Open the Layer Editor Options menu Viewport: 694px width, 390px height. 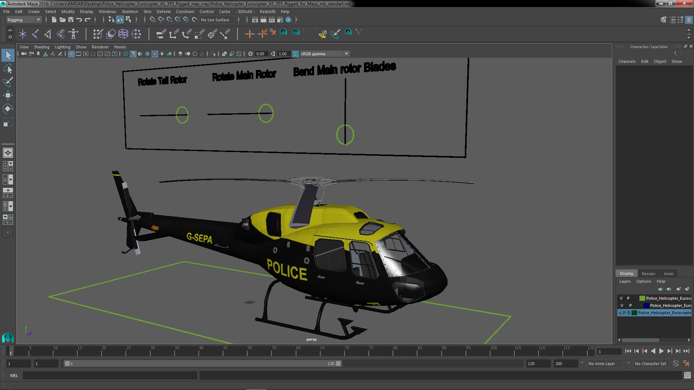(644, 282)
